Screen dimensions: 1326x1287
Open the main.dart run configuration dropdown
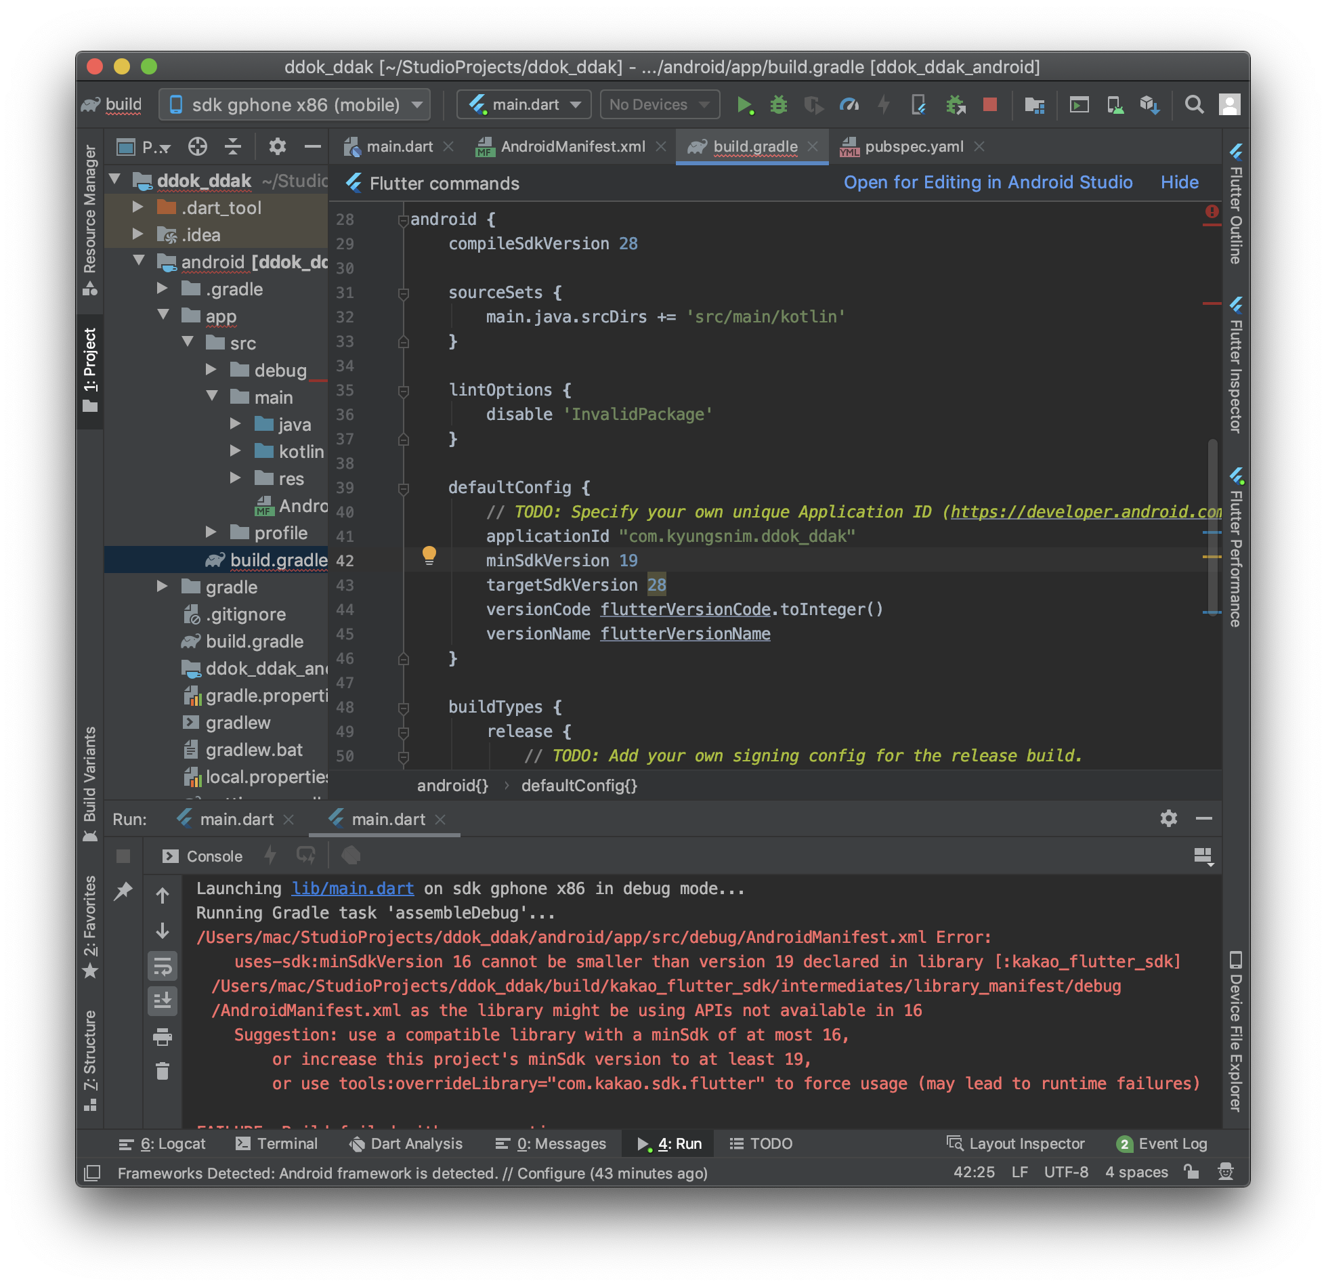coord(523,105)
